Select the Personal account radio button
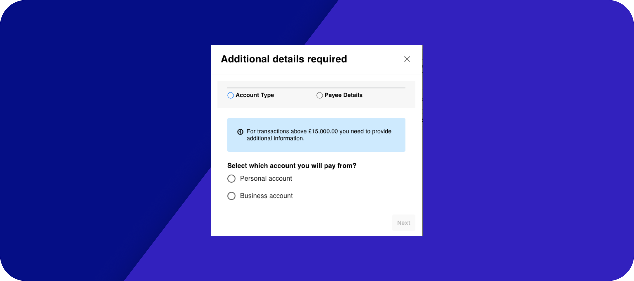This screenshot has width=634, height=281. (x=231, y=179)
